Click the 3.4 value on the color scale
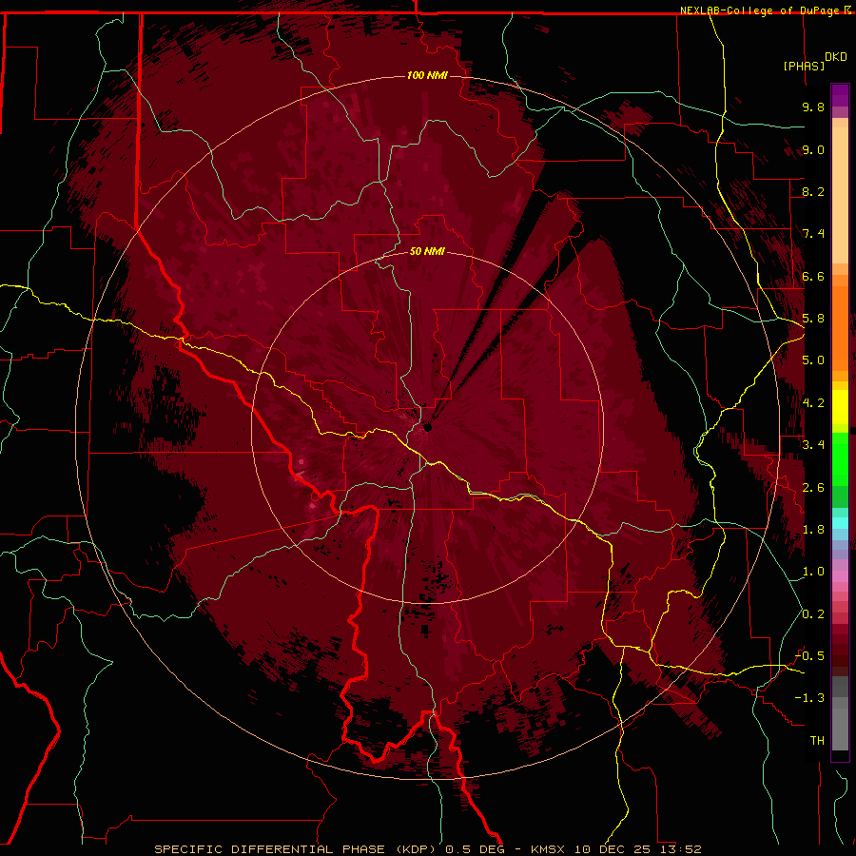Viewport: 856px width, 856px height. (x=813, y=445)
